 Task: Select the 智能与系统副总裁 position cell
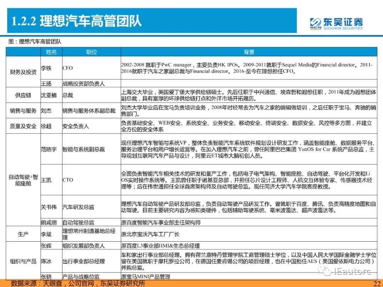pyautogui.click(x=91, y=149)
